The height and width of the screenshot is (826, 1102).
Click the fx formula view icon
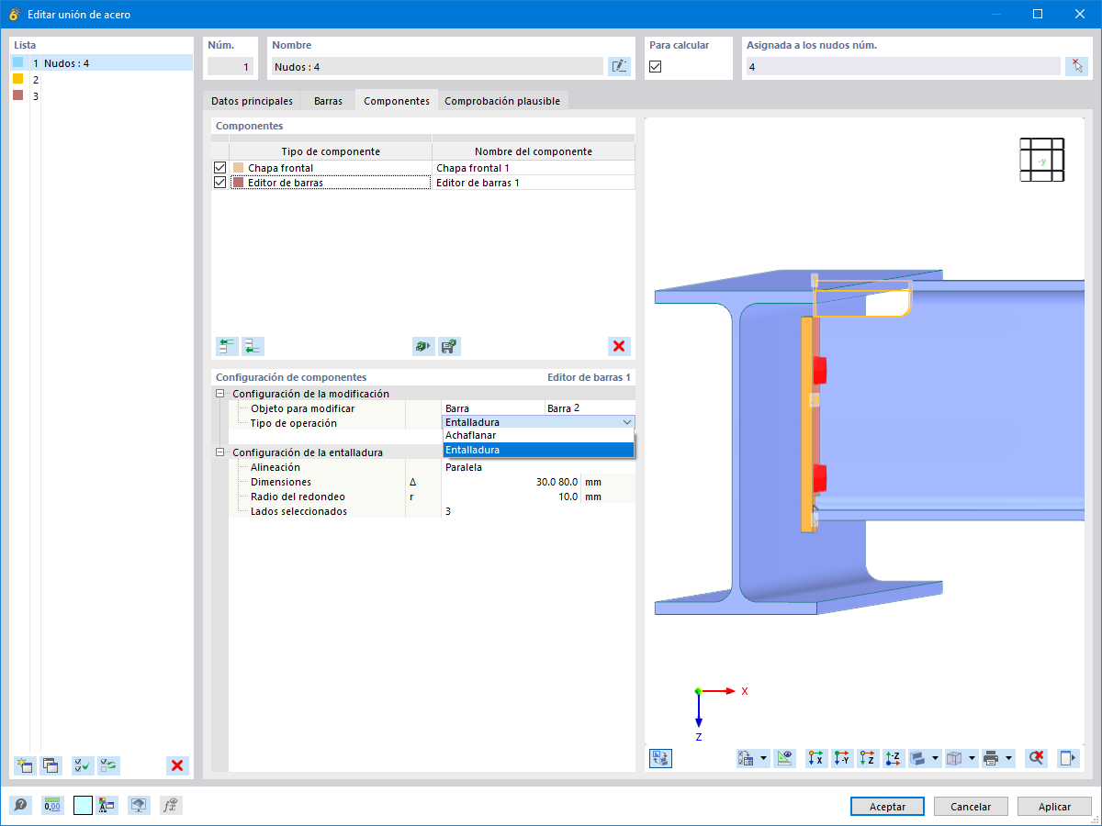point(171,806)
